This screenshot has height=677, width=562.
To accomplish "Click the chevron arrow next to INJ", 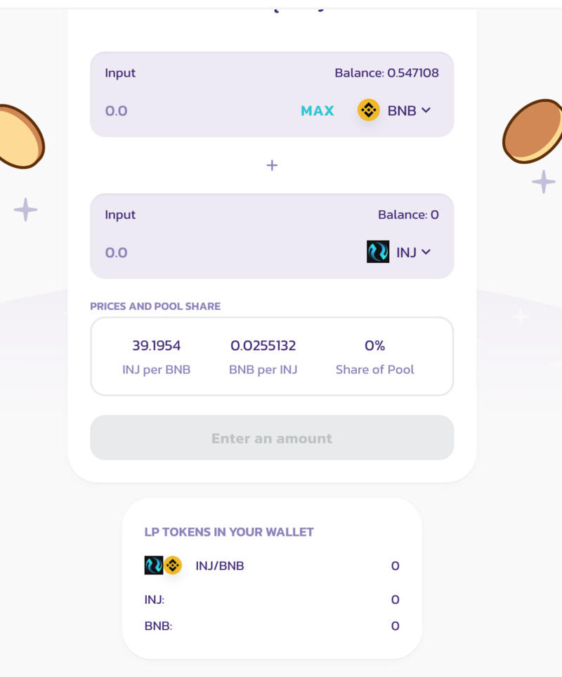I will [x=426, y=252].
